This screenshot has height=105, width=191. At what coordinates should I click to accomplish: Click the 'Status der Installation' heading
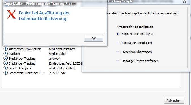(135, 27)
